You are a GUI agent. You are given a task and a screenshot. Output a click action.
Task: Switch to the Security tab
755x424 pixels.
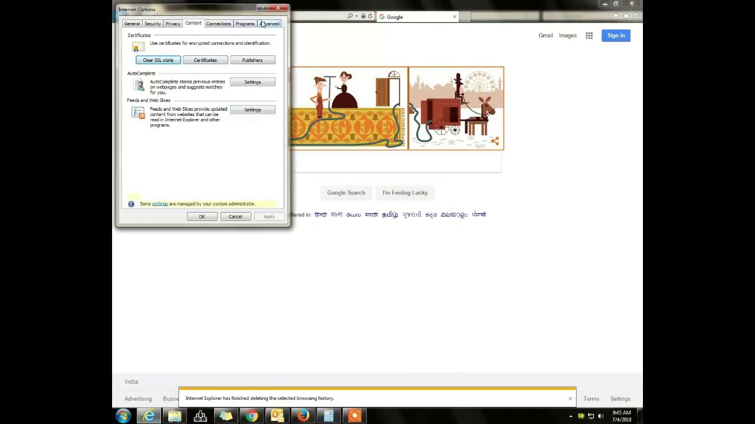152,24
